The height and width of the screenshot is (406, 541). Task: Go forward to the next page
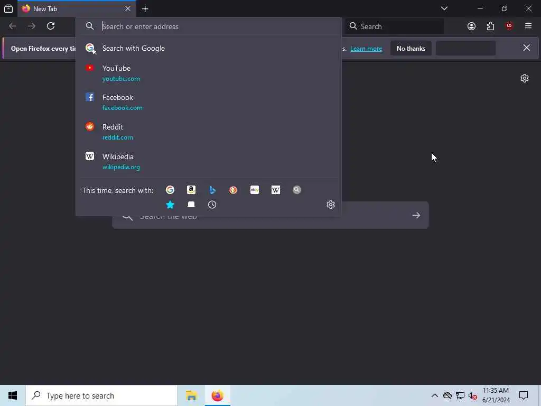point(32,26)
